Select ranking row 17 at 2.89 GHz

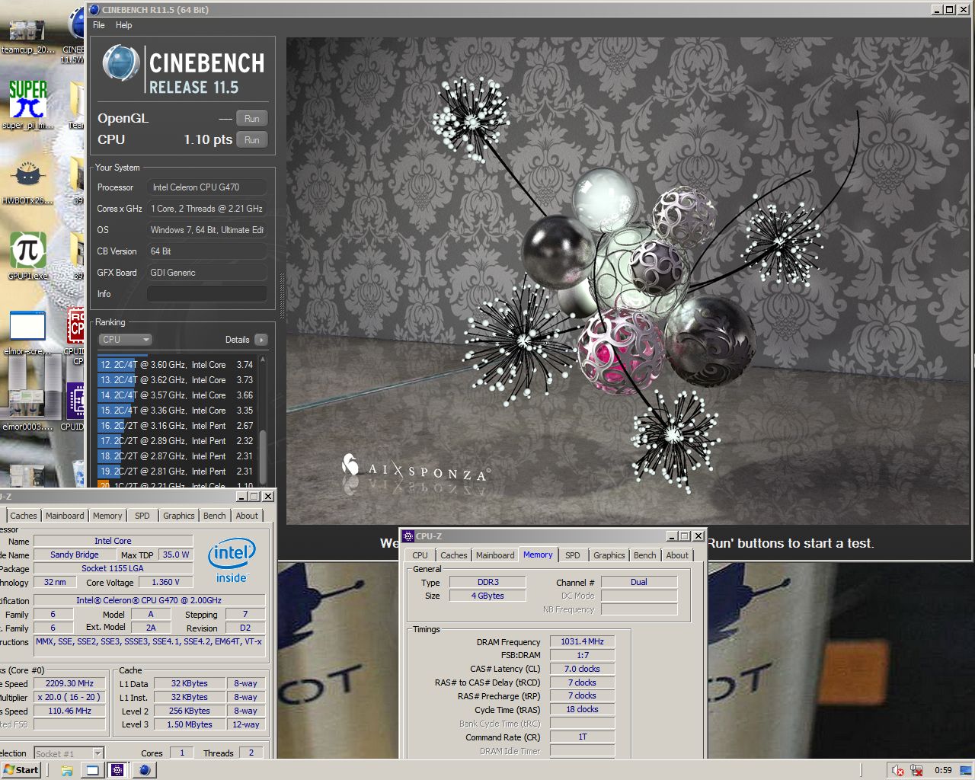[x=177, y=441]
